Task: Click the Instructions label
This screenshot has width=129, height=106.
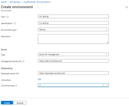Action: coord(6,80)
